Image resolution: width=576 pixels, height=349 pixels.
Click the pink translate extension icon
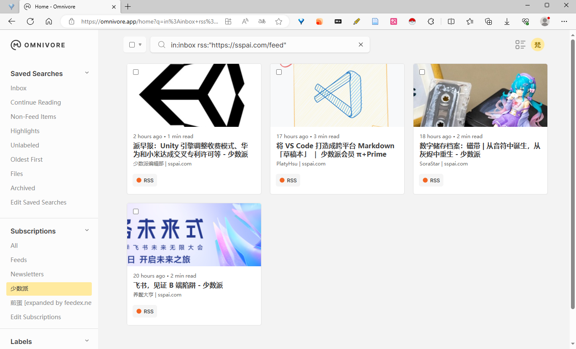click(394, 21)
